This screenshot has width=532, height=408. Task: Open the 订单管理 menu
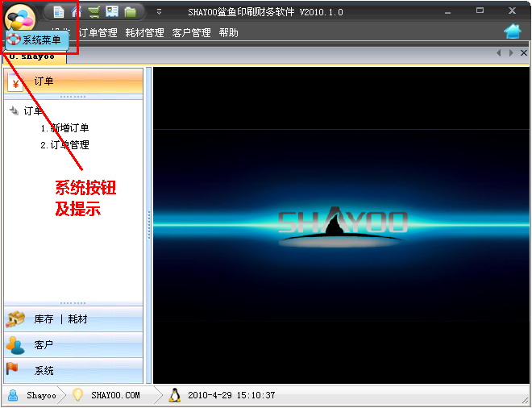pos(98,33)
